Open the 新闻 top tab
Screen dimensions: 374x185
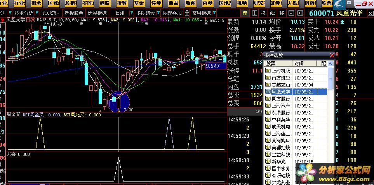click(x=191, y=3)
